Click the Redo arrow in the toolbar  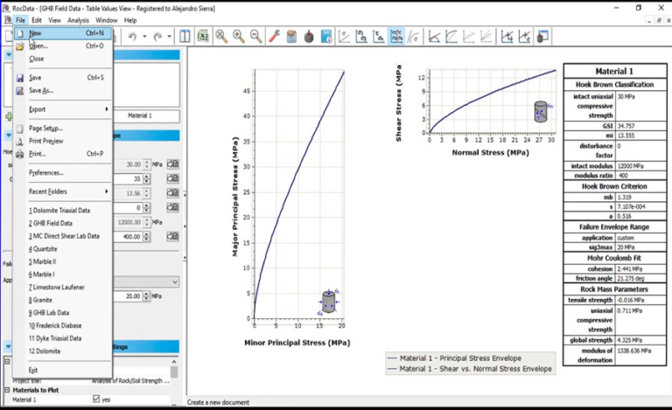157,37
